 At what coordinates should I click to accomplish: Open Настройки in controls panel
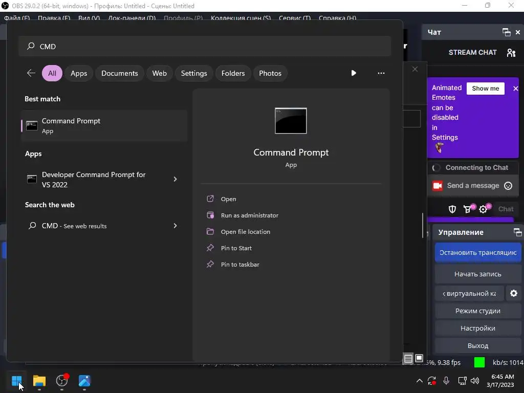(x=478, y=328)
